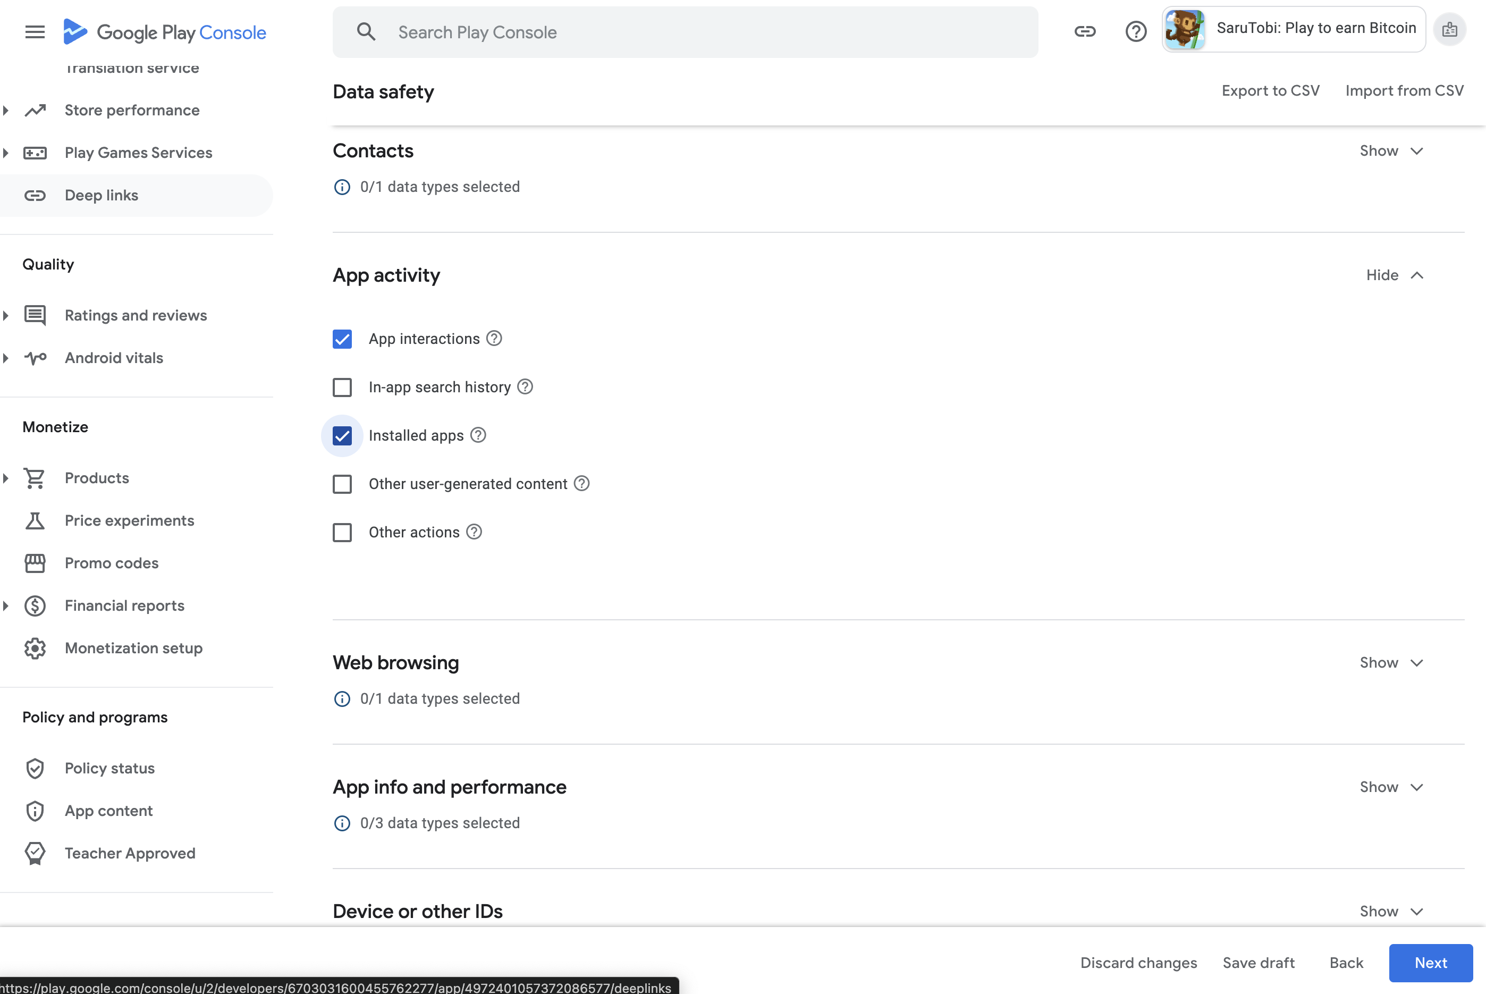
Task: Open App content in the sidebar
Action: (x=108, y=811)
